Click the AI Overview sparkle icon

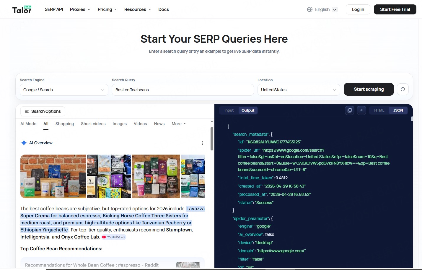(x=24, y=143)
